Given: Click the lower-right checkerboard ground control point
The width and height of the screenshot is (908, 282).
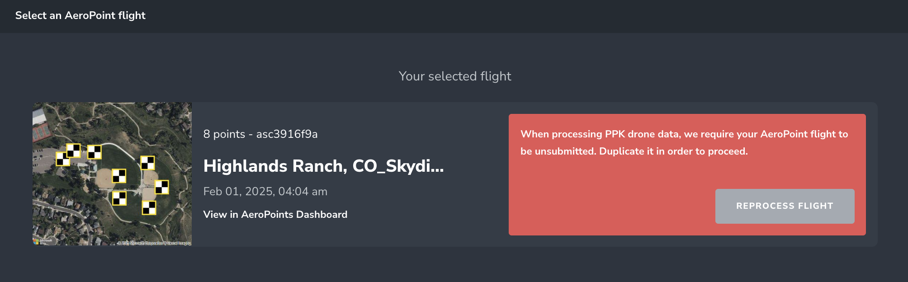Looking at the screenshot, I should click(149, 208).
